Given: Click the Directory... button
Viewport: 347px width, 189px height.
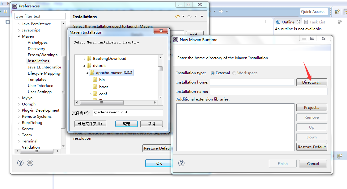Looking at the screenshot, I should click(311, 82).
